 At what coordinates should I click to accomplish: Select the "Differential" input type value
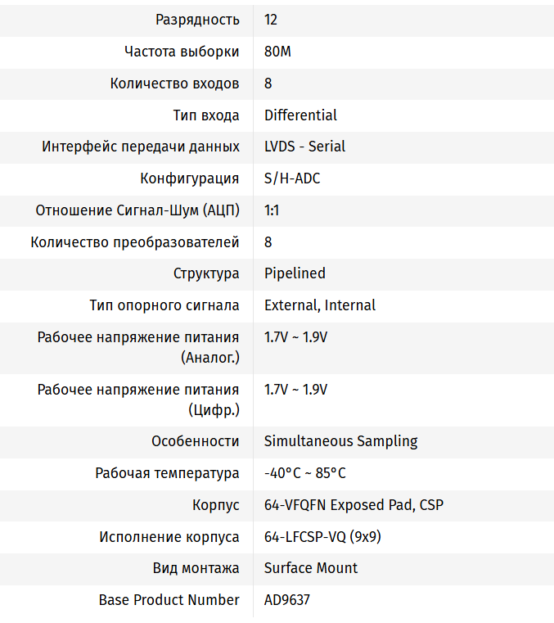300,115
